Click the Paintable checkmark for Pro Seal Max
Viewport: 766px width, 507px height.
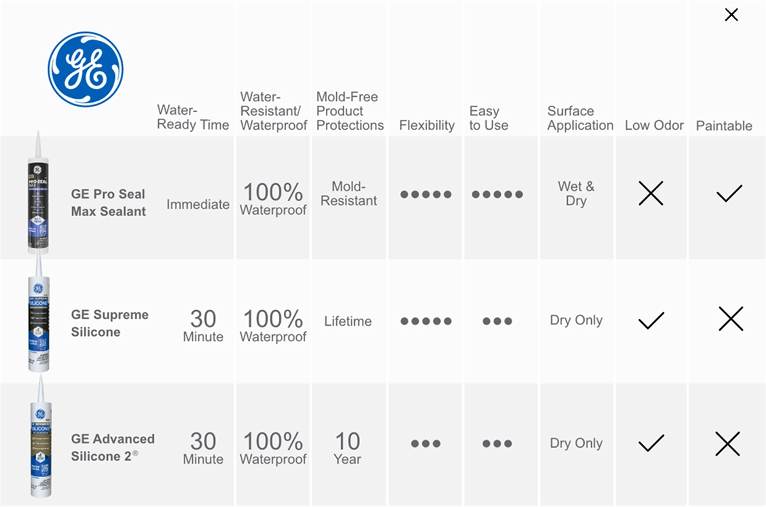pyautogui.click(x=729, y=194)
